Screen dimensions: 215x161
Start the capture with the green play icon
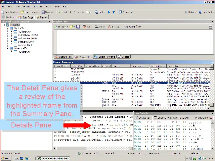pyautogui.click(x=59, y=12)
